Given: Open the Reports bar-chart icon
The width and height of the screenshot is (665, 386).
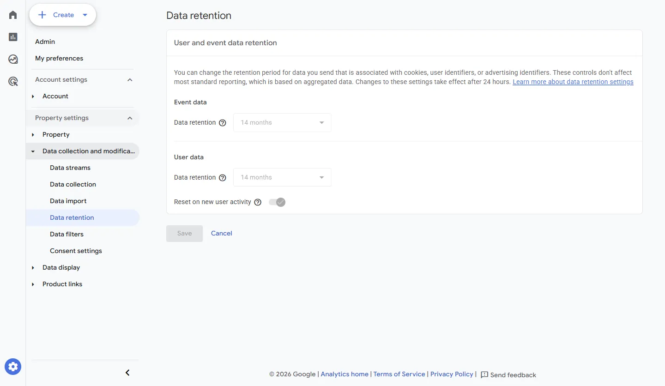Looking at the screenshot, I should coord(13,37).
